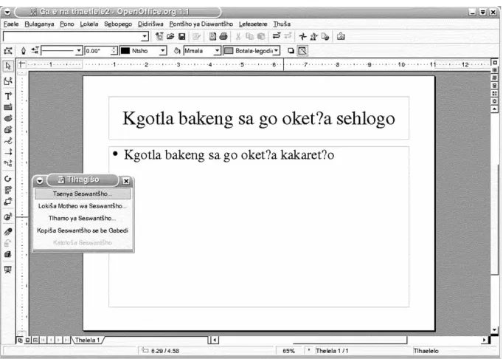This screenshot has width=503, height=359.
Task: Open the Thuša menu
Action: pos(282,24)
